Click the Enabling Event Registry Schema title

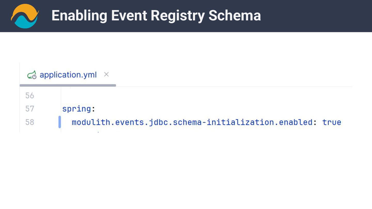point(156,15)
